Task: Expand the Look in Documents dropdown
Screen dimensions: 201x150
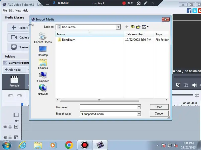Action: 118,27
